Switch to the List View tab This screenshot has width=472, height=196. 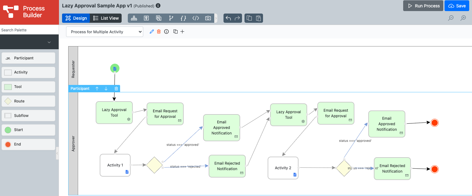(106, 18)
